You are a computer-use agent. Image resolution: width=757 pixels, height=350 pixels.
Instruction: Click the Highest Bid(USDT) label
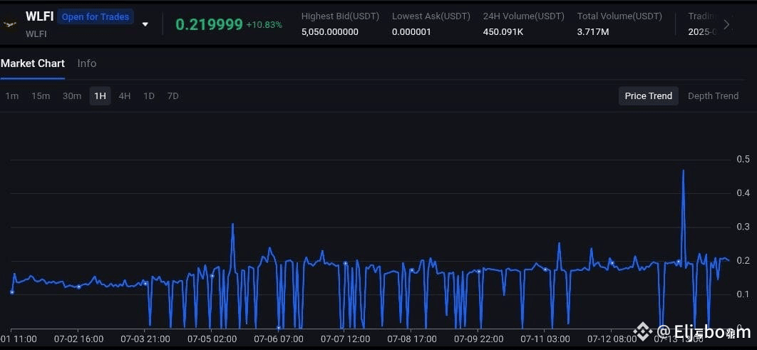tap(340, 16)
